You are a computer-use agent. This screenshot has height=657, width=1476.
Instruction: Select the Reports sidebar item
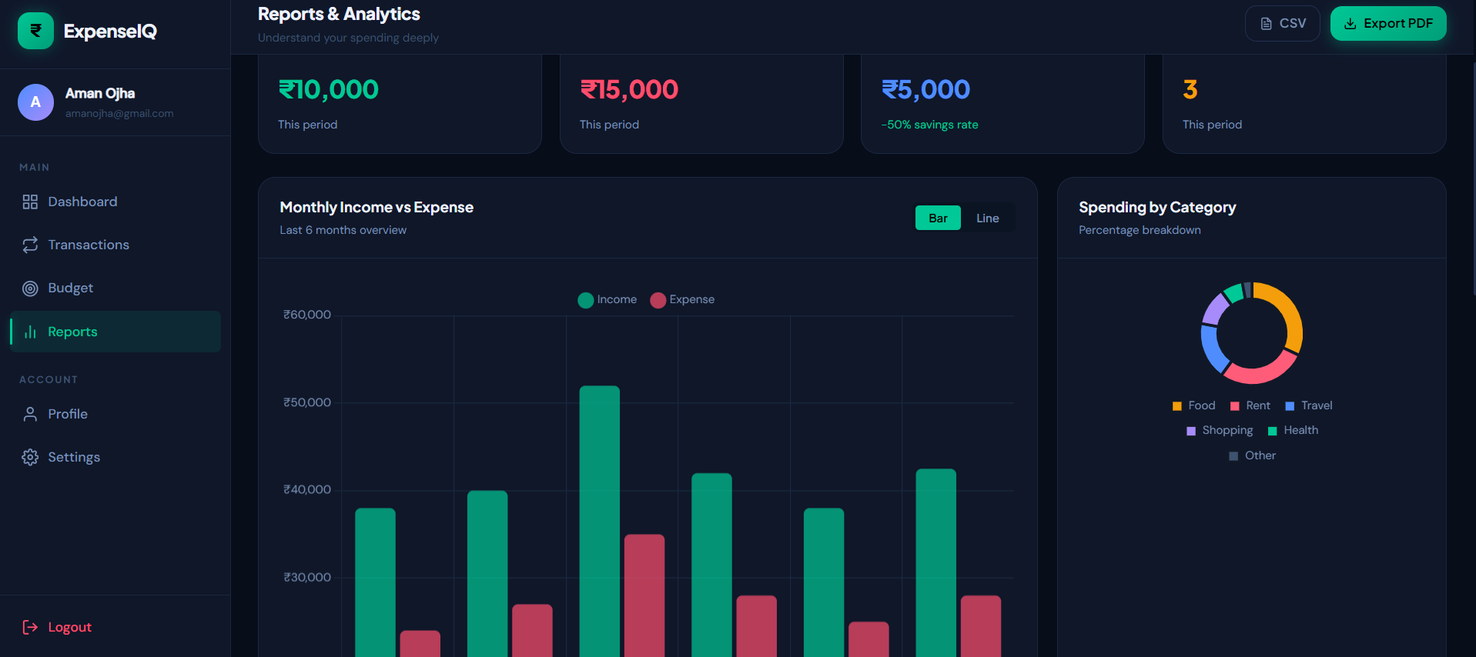point(115,332)
